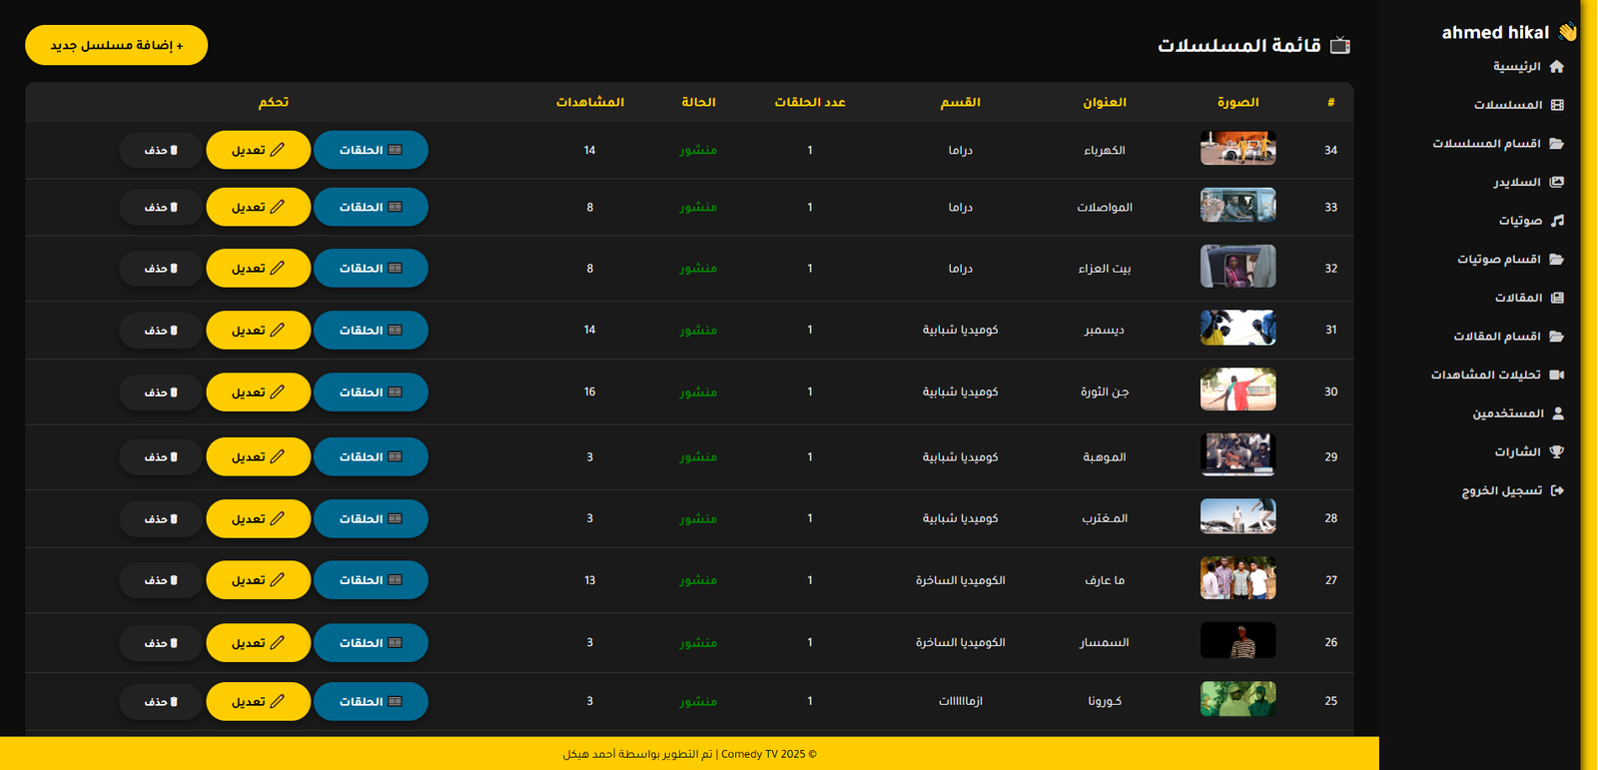Click the home icon beside الرئيسية

click(1556, 67)
